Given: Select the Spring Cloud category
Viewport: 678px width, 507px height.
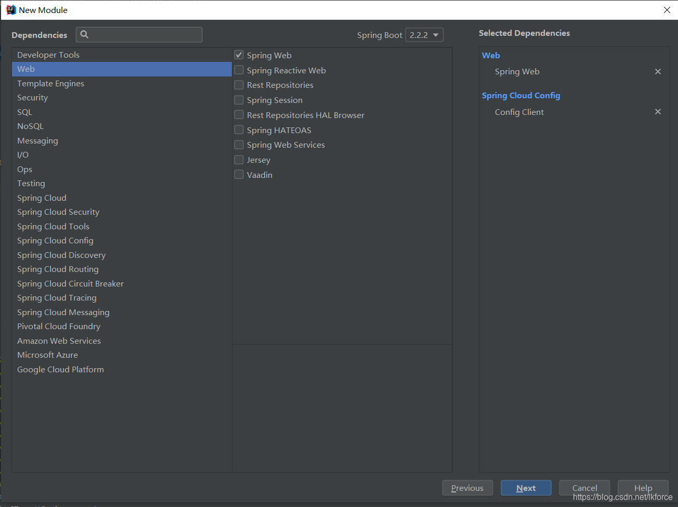Looking at the screenshot, I should click(x=122, y=198).
